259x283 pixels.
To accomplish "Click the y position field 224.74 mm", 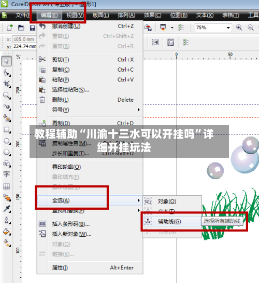I will click(x=24, y=46).
